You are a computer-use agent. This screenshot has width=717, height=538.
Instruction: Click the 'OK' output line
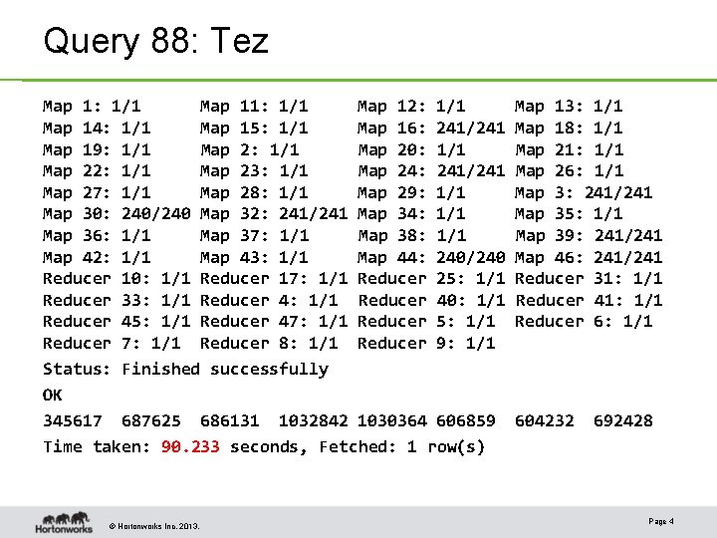tap(53, 395)
